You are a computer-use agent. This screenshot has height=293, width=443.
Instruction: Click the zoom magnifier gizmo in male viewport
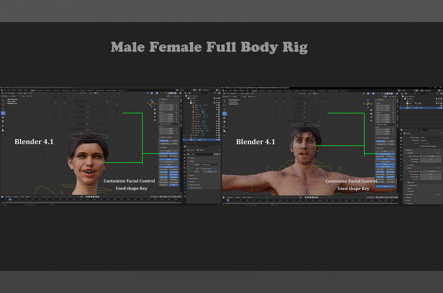tap(371, 110)
